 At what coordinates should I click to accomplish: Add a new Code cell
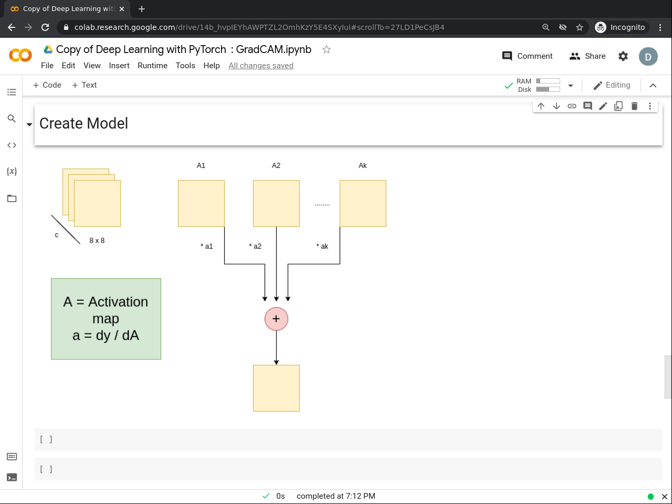(47, 85)
